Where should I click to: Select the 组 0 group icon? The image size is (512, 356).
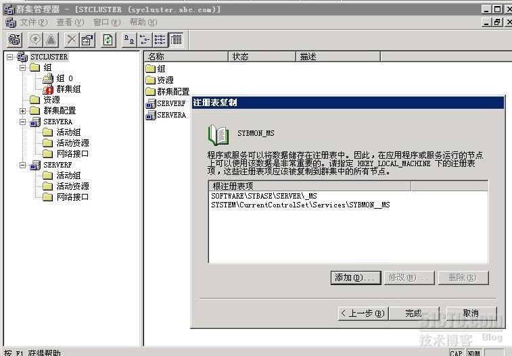(x=48, y=78)
